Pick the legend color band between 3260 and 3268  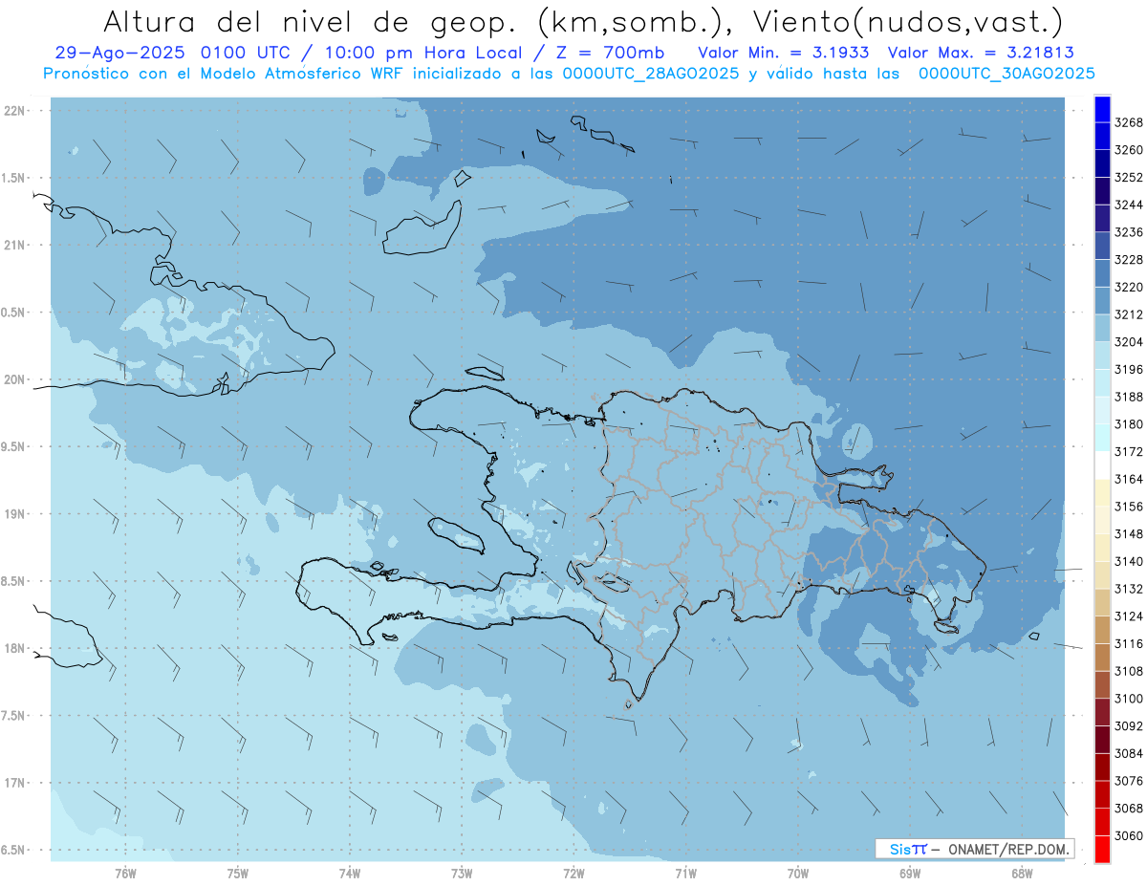[x=1102, y=136]
